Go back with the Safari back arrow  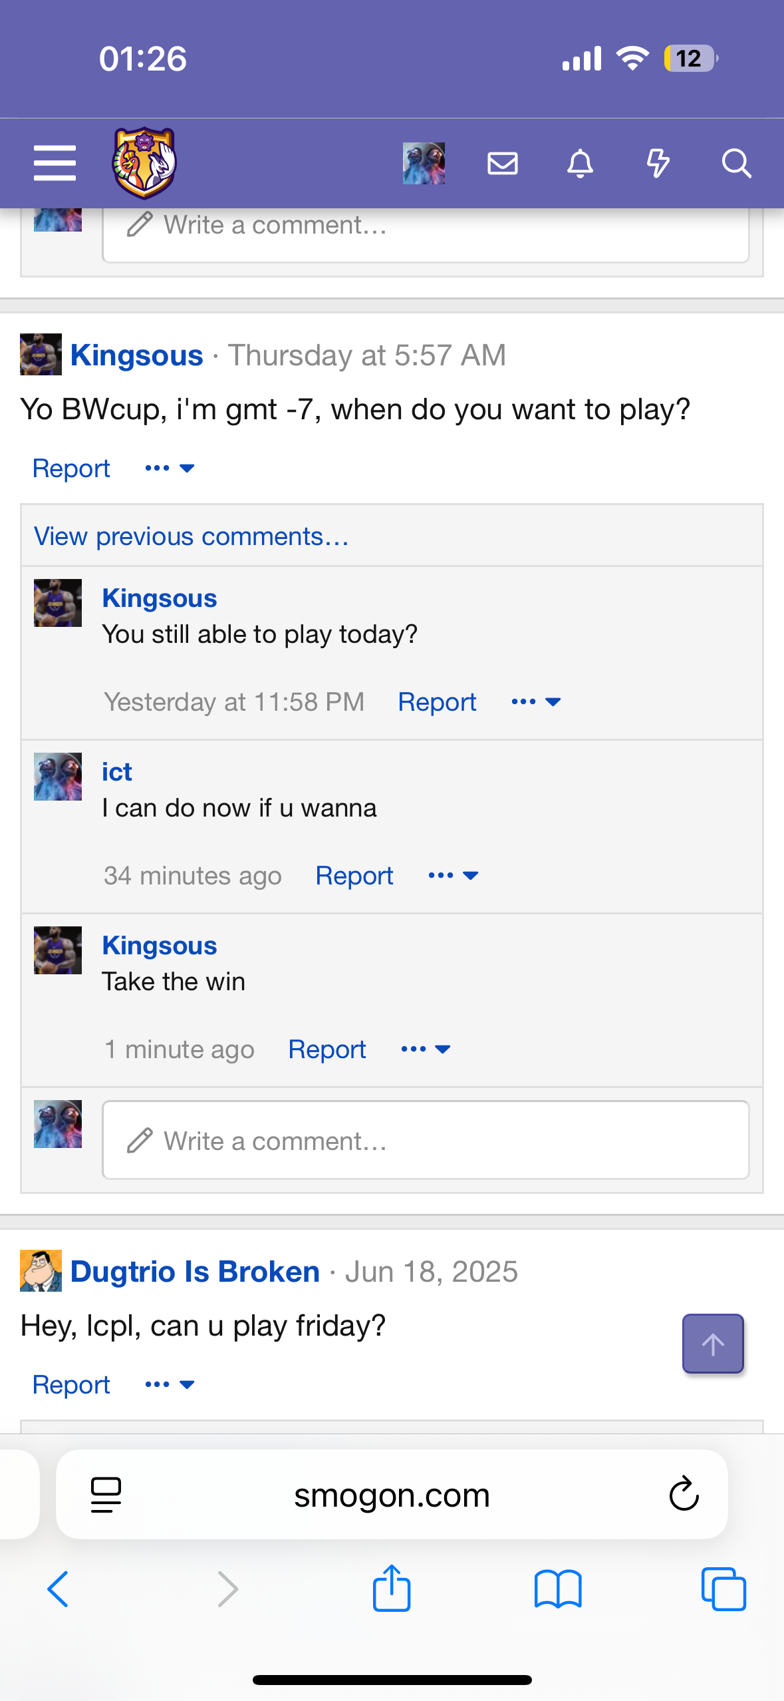58,1589
